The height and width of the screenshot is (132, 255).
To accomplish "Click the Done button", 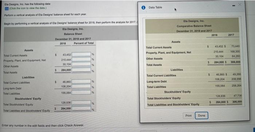I will coord(201,115).
